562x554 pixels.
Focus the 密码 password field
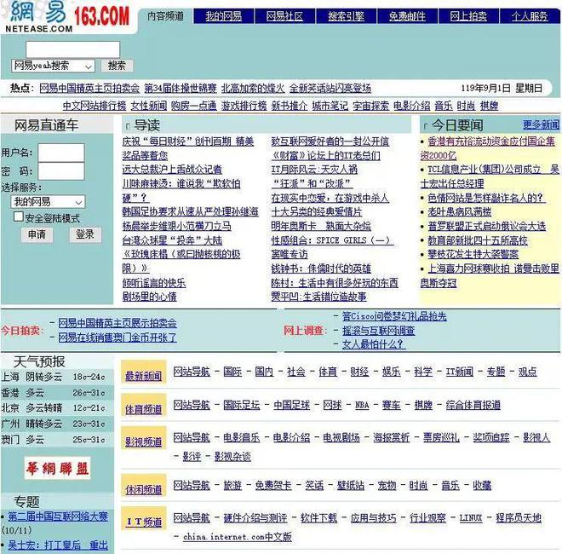point(61,171)
